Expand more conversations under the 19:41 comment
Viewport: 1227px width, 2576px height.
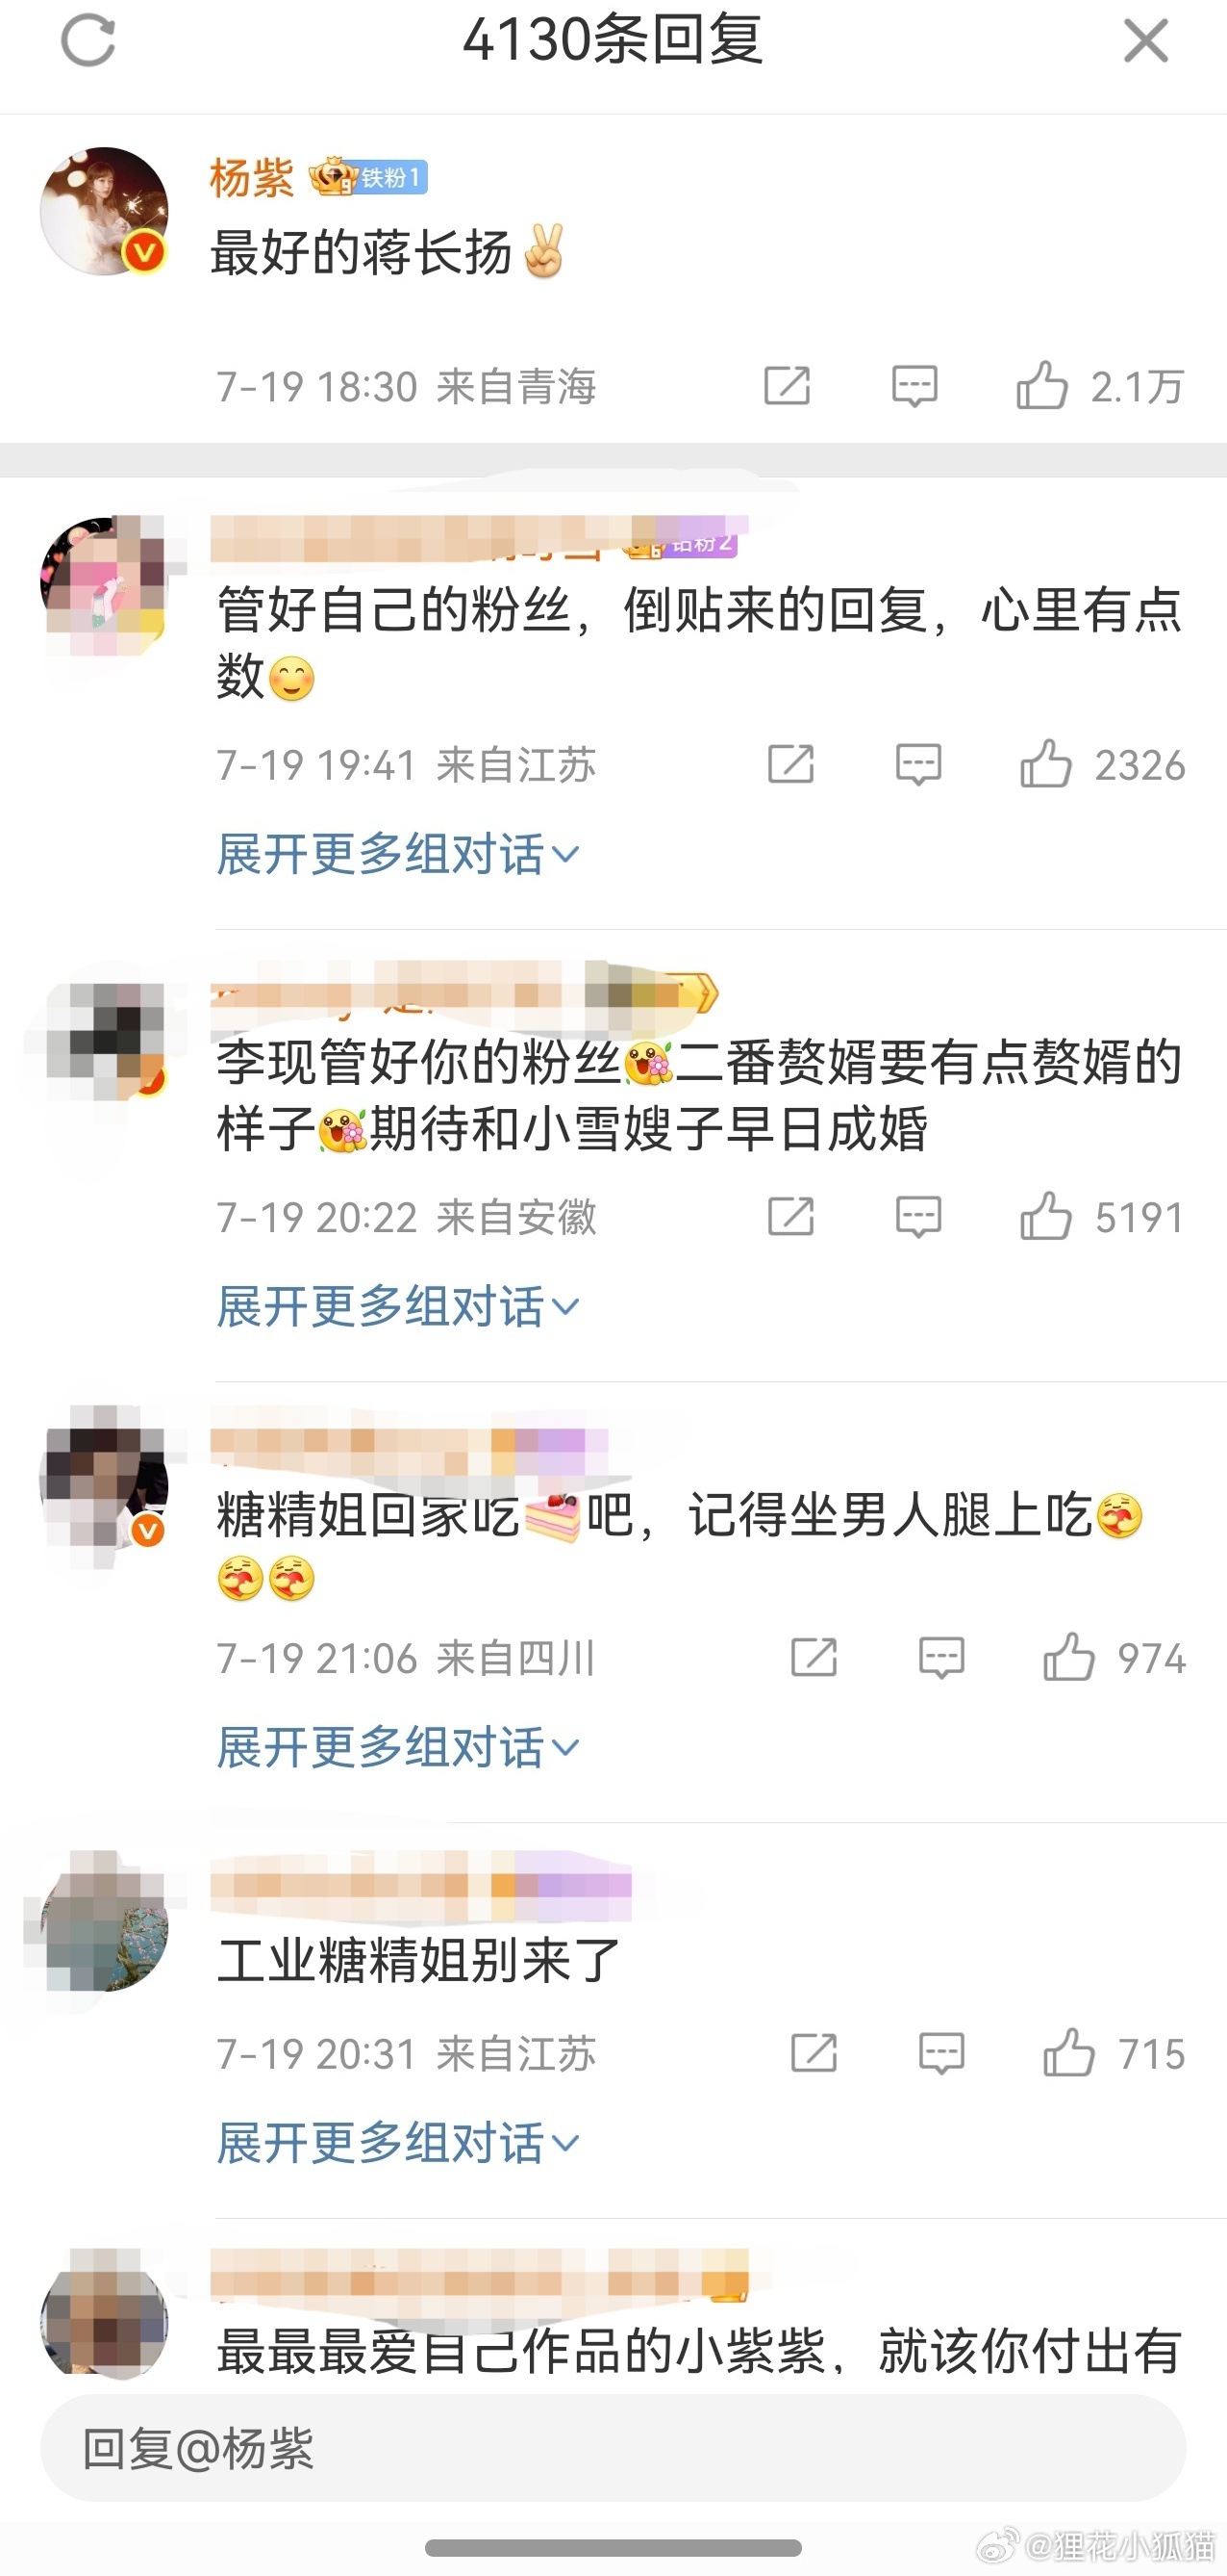(398, 854)
